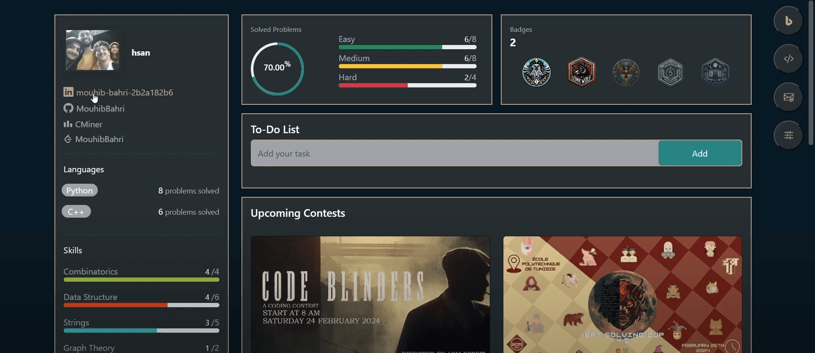Click the profile photo of hsan
This screenshot has height=353, width=815.
click(92, 50)
